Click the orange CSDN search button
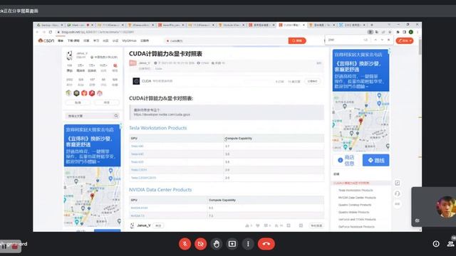The image size is (456, 256). tap(297, 41)
